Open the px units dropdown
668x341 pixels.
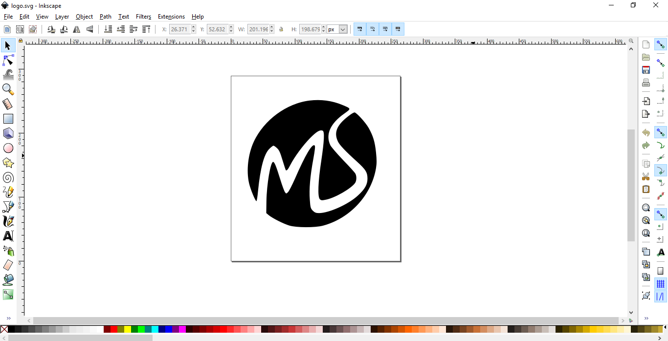[337, 29]
